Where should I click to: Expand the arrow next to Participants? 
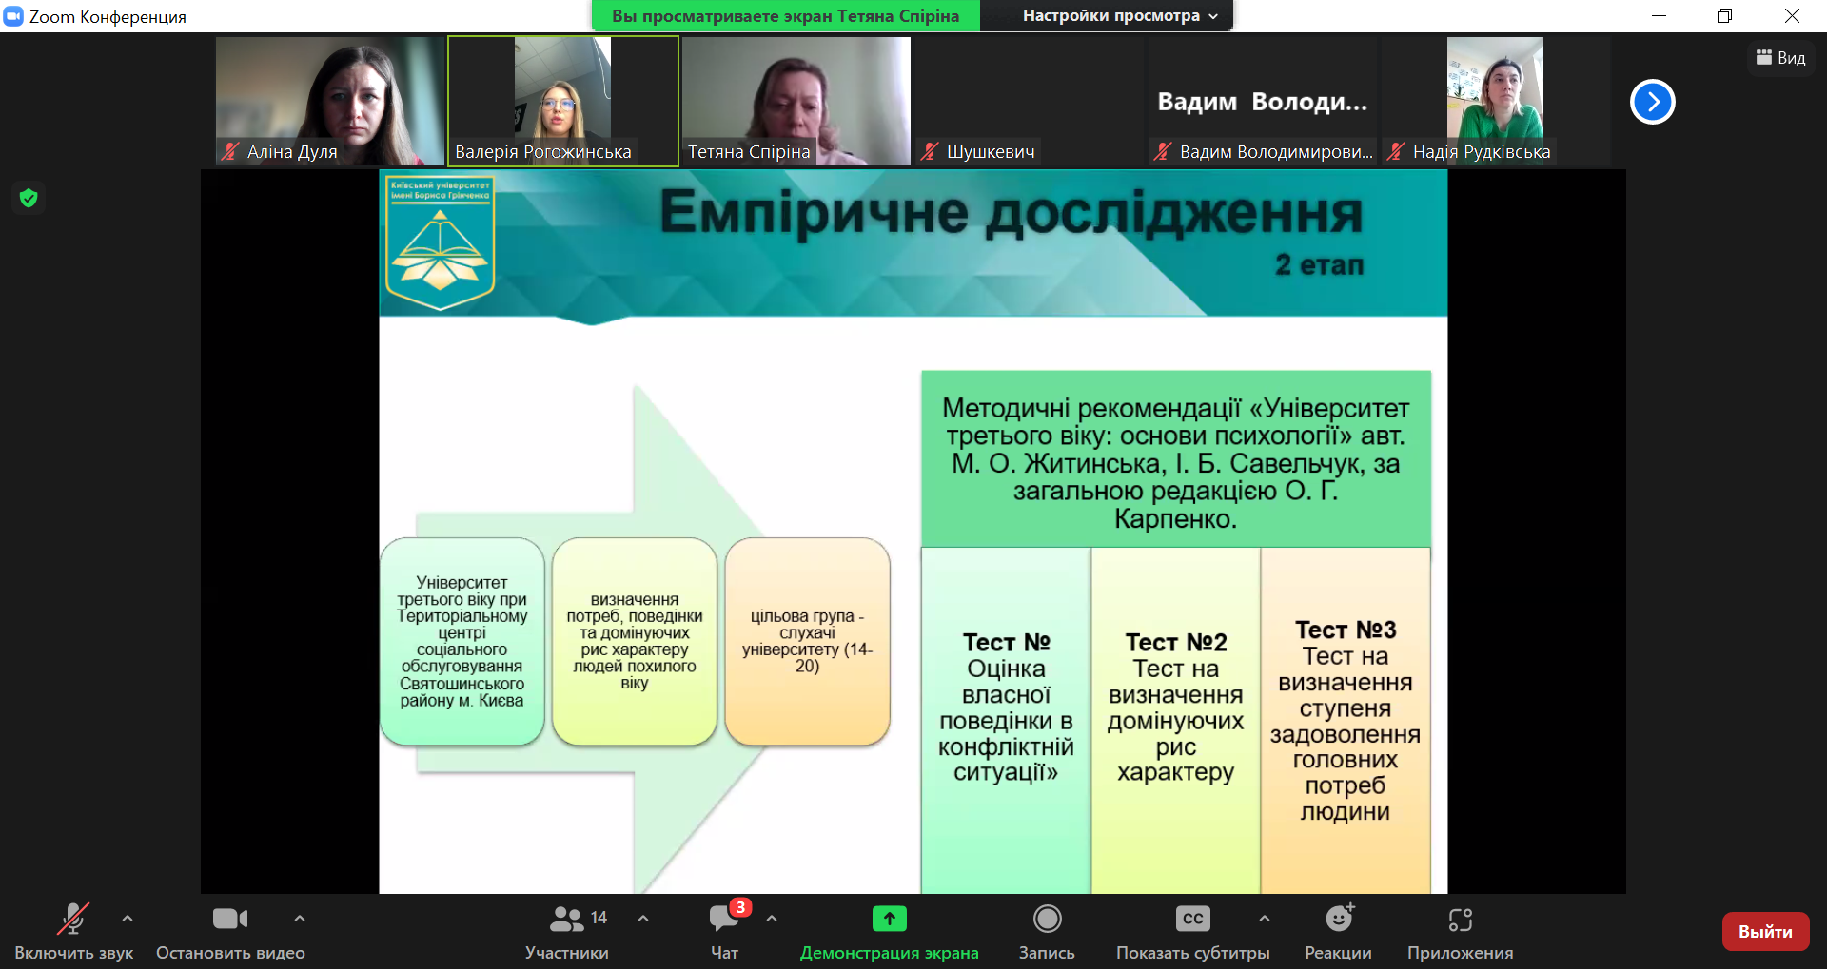[643, 919]
